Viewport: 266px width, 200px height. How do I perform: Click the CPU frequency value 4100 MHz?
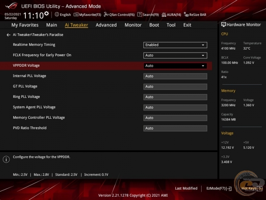[x=228, y=48]
